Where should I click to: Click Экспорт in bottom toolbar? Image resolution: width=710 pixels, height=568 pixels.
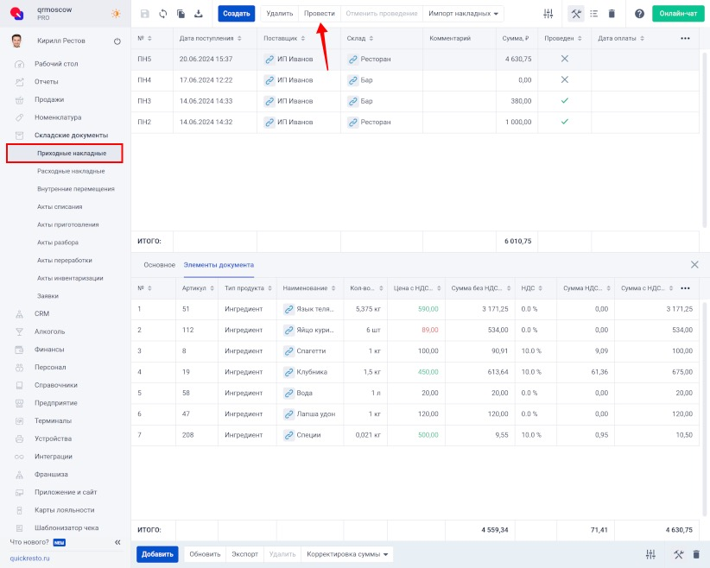click(244, 554)
